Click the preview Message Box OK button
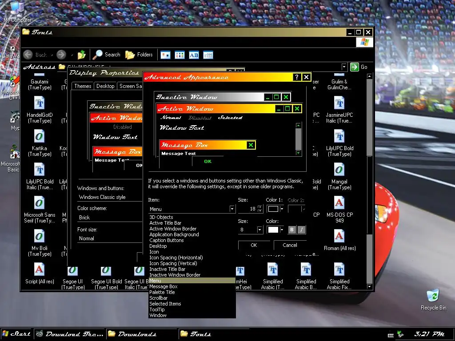Screen dimensions: 455x341 [x=208, y=162]
